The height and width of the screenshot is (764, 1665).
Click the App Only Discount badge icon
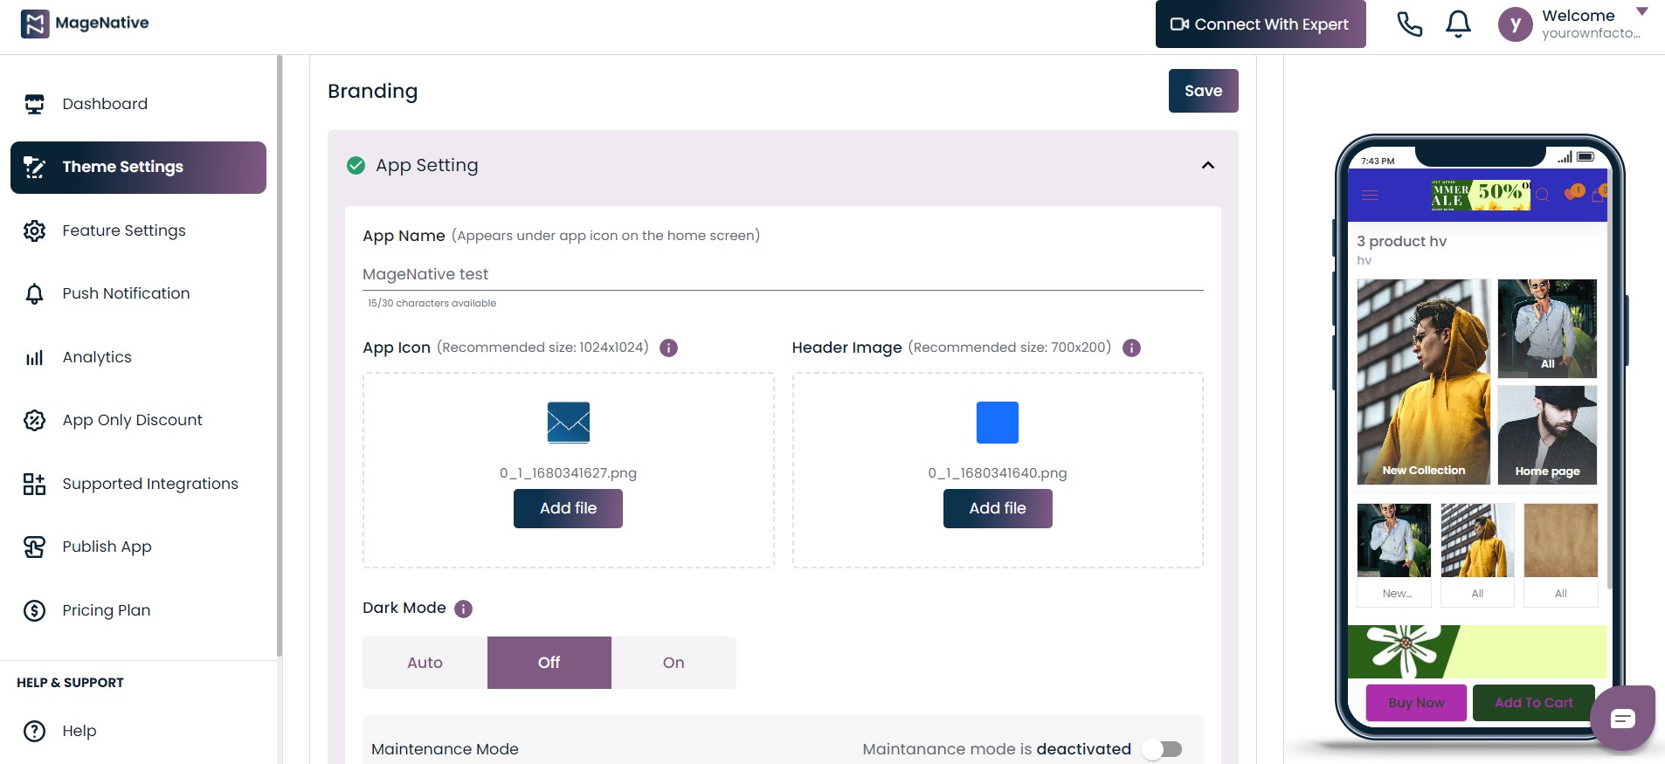(x=34, y=420)
